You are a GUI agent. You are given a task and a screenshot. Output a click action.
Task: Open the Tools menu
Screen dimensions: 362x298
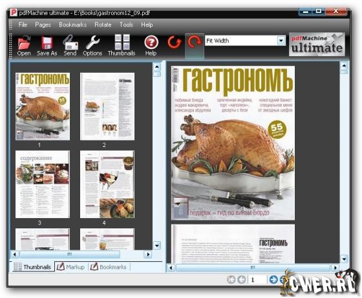pyautogui.click(x=126, y=25)
